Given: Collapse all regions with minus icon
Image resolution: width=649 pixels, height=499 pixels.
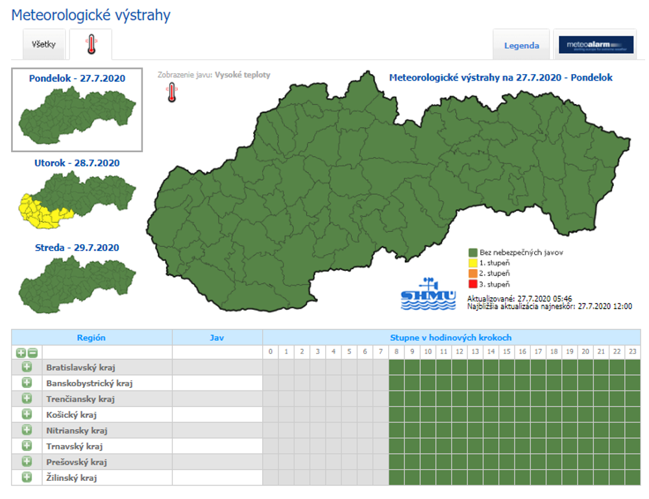Looking at the screenshot, I should [x=32, y=353].
